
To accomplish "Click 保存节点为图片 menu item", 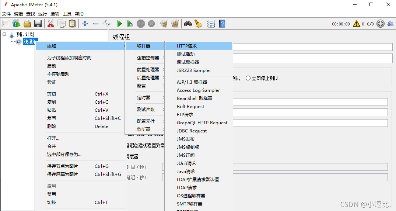I will (x=81, y=166).
